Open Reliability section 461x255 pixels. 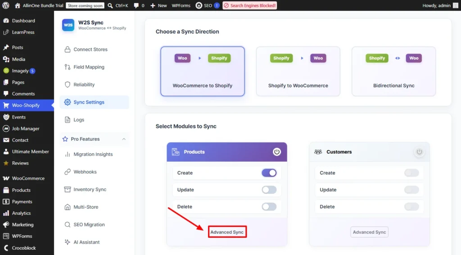point(94,85)
